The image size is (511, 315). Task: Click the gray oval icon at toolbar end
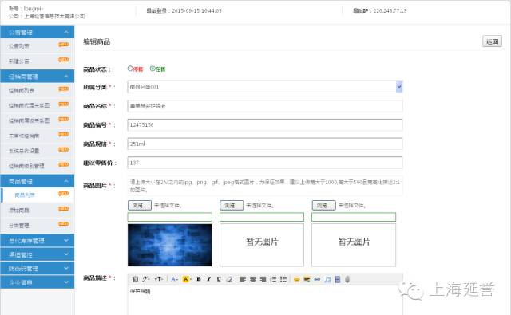[347, 279]
